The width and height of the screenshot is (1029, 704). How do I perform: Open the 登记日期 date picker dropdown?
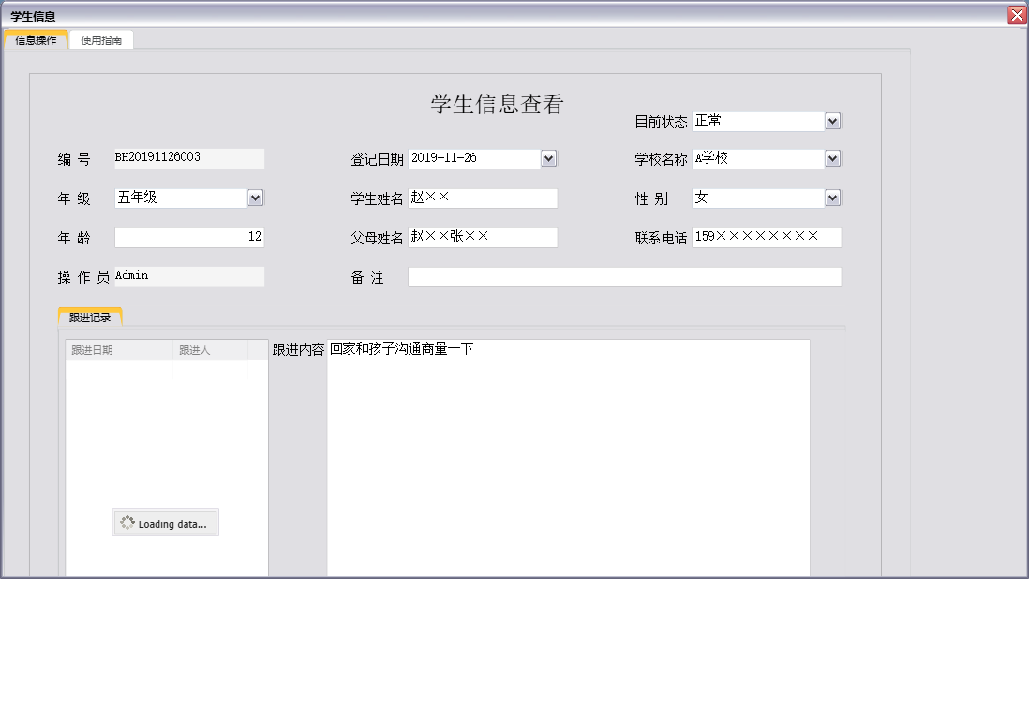[x=549, y=158]
